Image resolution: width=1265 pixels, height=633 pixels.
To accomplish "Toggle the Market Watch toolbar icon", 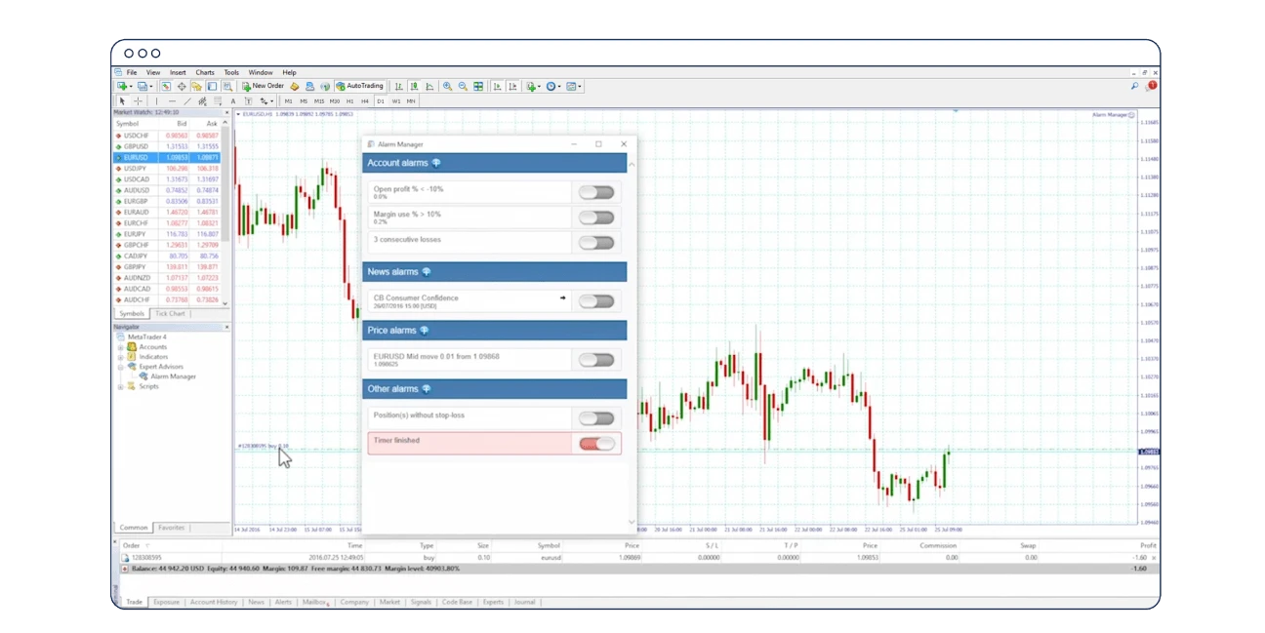I will click(166, 86).
